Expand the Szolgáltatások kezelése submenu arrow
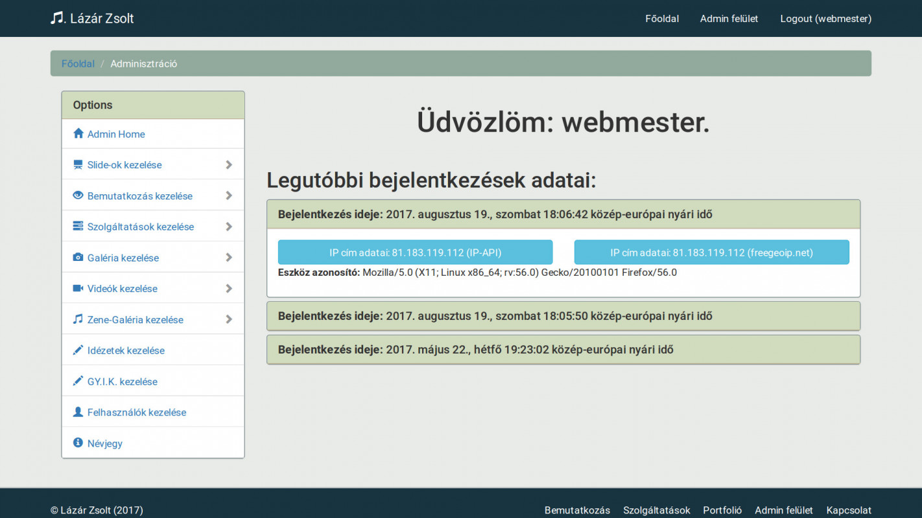 coord(229,227)
